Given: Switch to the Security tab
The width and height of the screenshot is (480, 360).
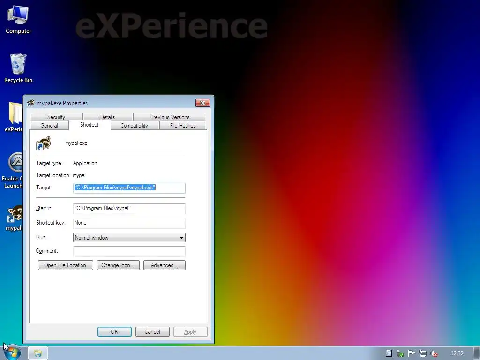Looking at the screenshot, I should pyautogui.click(x=56, y=117).
